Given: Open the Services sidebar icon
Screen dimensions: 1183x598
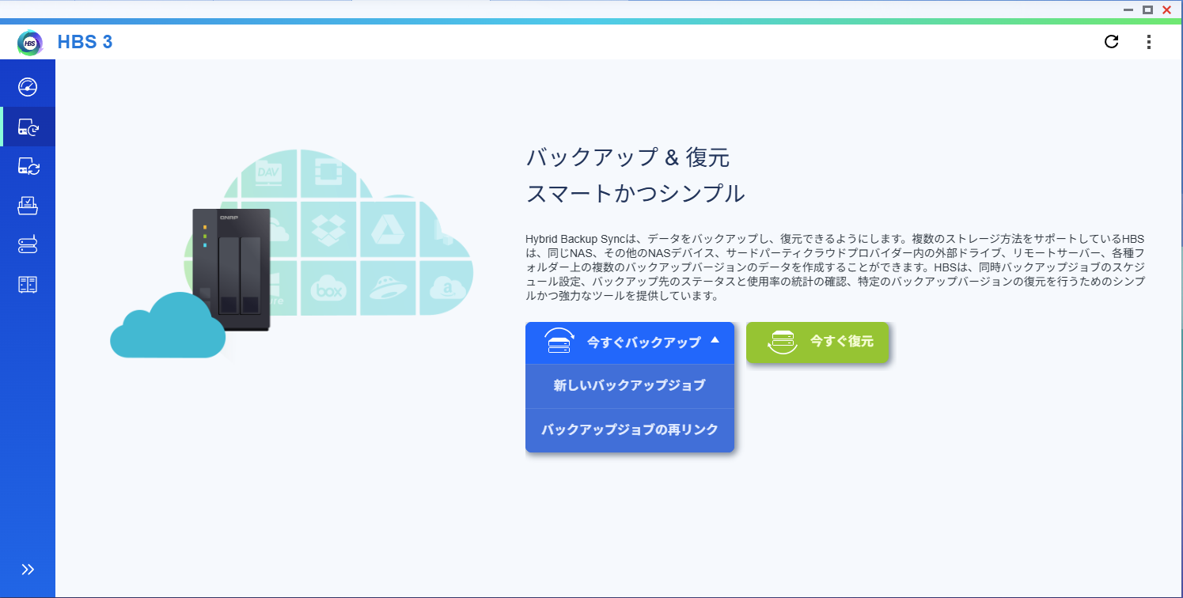Looking at the screenshot, I should tap(28, 285).
